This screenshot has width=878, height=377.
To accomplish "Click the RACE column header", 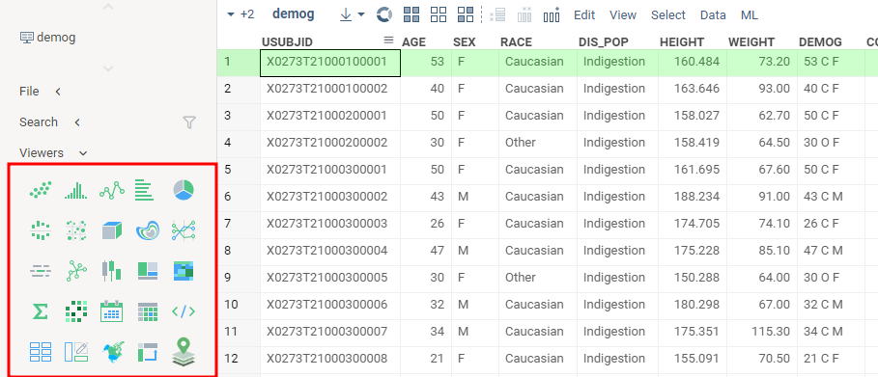I will [x=517, y=42].
